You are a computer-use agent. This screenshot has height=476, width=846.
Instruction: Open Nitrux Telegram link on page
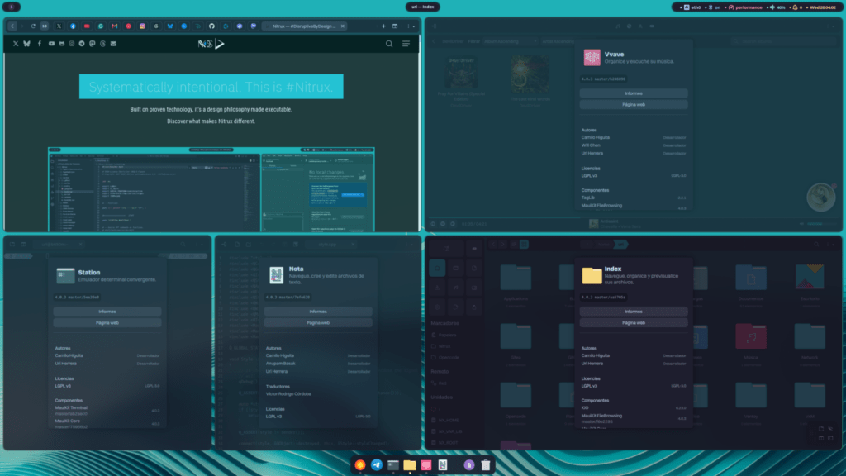[82, 44]
